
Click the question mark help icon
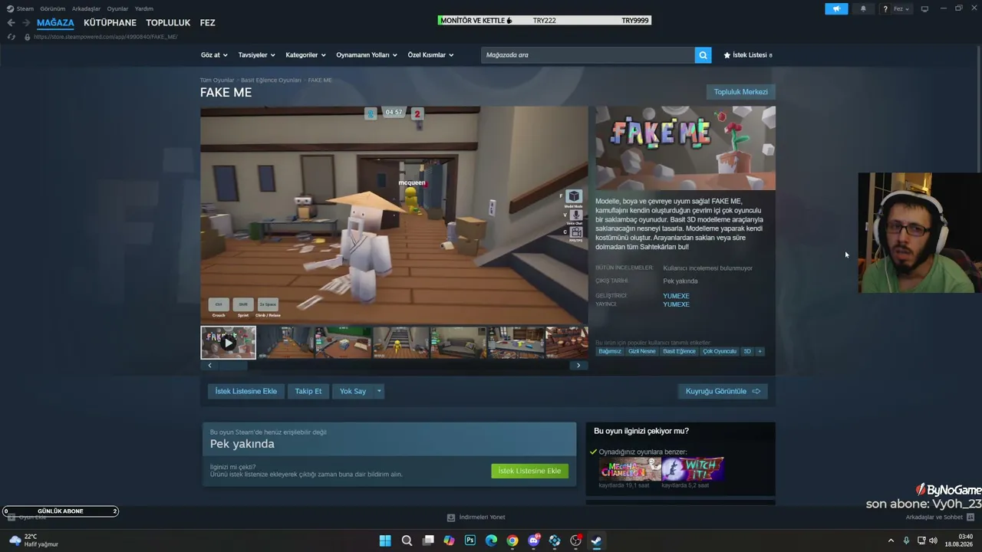tap(885, 9)
